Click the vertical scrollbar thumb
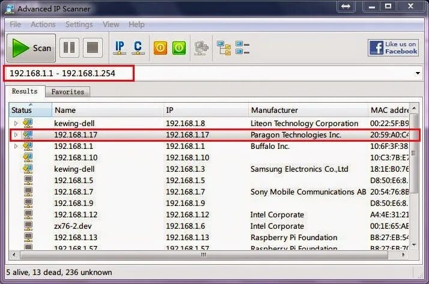The width and height of the screenshot is (429, 284). click(x=414, y=153)
